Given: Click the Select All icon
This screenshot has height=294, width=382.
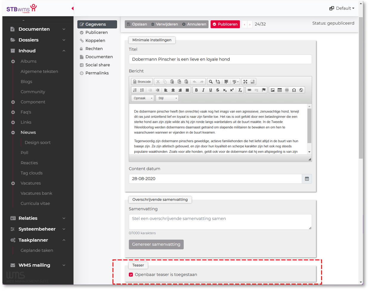Looking at the screenshot, I should tap(226, 82).
